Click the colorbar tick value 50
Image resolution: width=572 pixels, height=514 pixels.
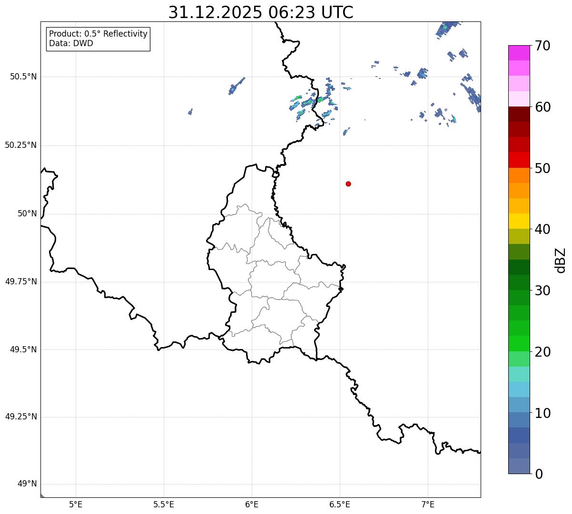pyautogui.click(x=542, y=168)
